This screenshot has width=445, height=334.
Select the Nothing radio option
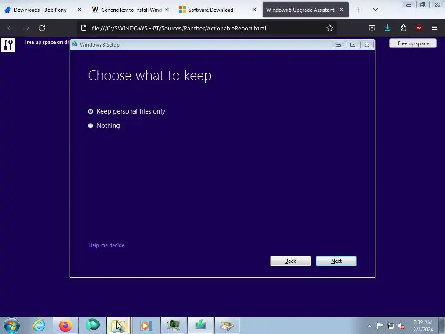104,126
